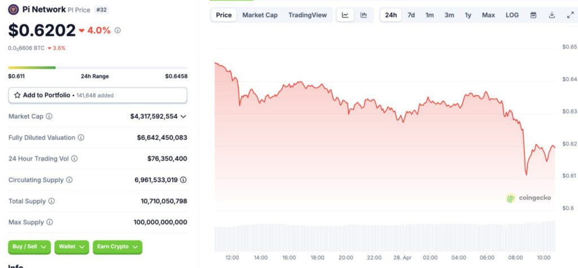The image size is (578, 268).
Task: Expand the Market Cap details chevron
Action: (183, 116)
